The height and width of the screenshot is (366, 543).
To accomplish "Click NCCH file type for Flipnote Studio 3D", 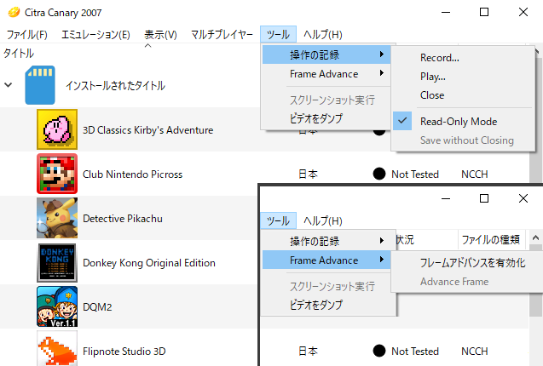I will pos(475,352).
